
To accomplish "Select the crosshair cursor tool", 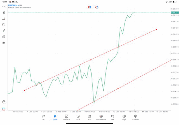I will [x=4, y=7].
